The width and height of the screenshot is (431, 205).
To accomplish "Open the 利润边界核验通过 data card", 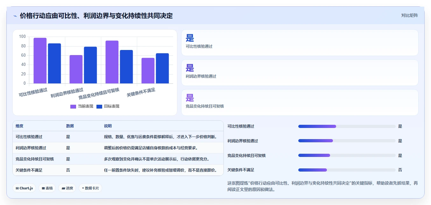I will coord(300,73).
